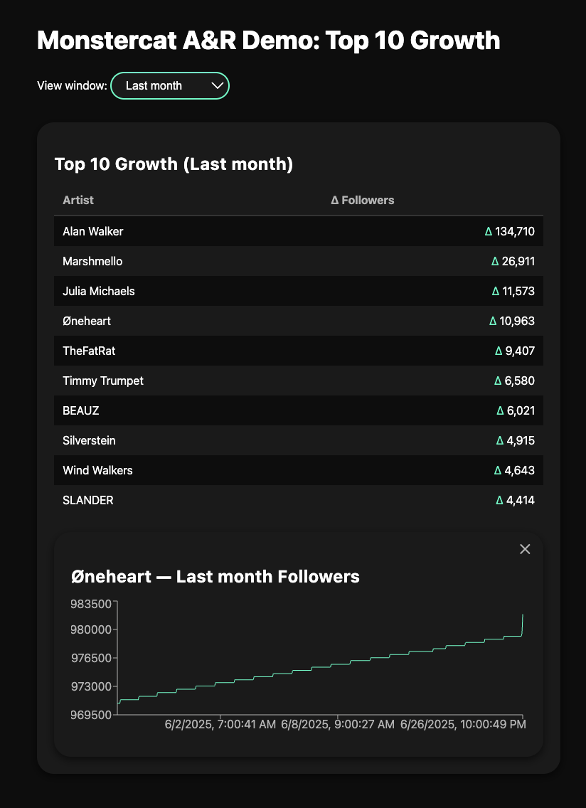Select the SLANDER artist row
This screenshot has height=808, width=586.
tap(299, 500)
